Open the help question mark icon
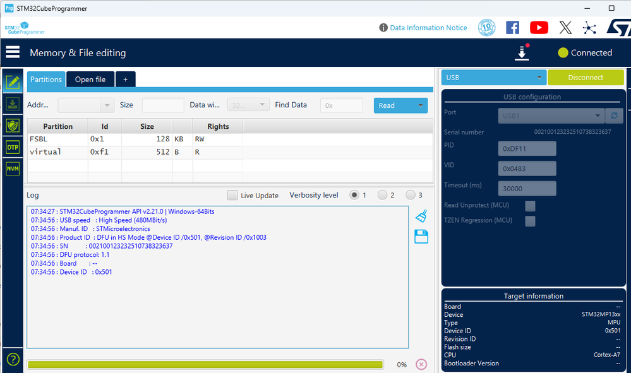 click(x=13, y=359)
